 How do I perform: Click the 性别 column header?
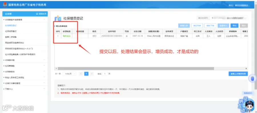(127, 31)
